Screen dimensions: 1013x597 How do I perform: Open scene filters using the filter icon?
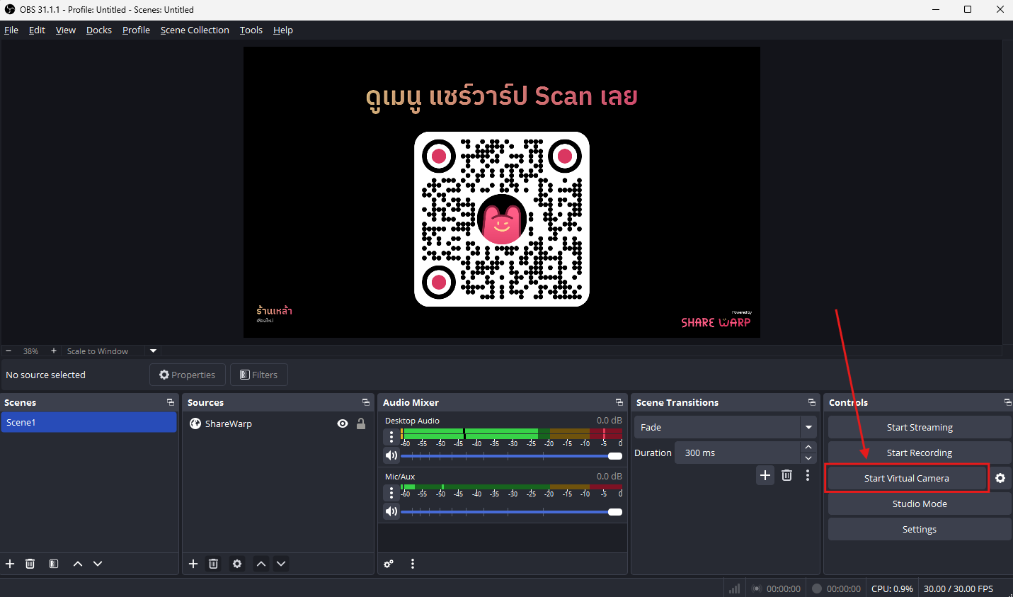[x=53, y=564]
